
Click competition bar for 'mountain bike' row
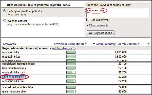coord(71,52)
